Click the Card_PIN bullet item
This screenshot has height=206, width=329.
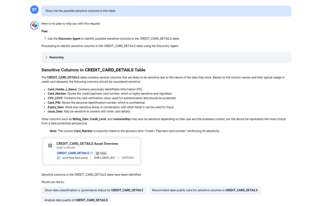click(96, 103)
